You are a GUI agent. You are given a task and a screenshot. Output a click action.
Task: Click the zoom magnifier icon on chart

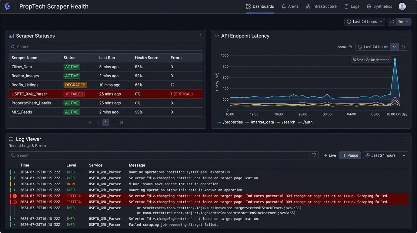350,47
